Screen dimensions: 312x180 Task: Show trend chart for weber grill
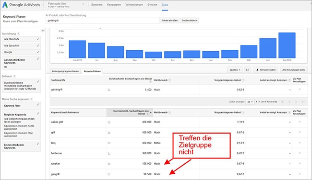coord(109,122)
